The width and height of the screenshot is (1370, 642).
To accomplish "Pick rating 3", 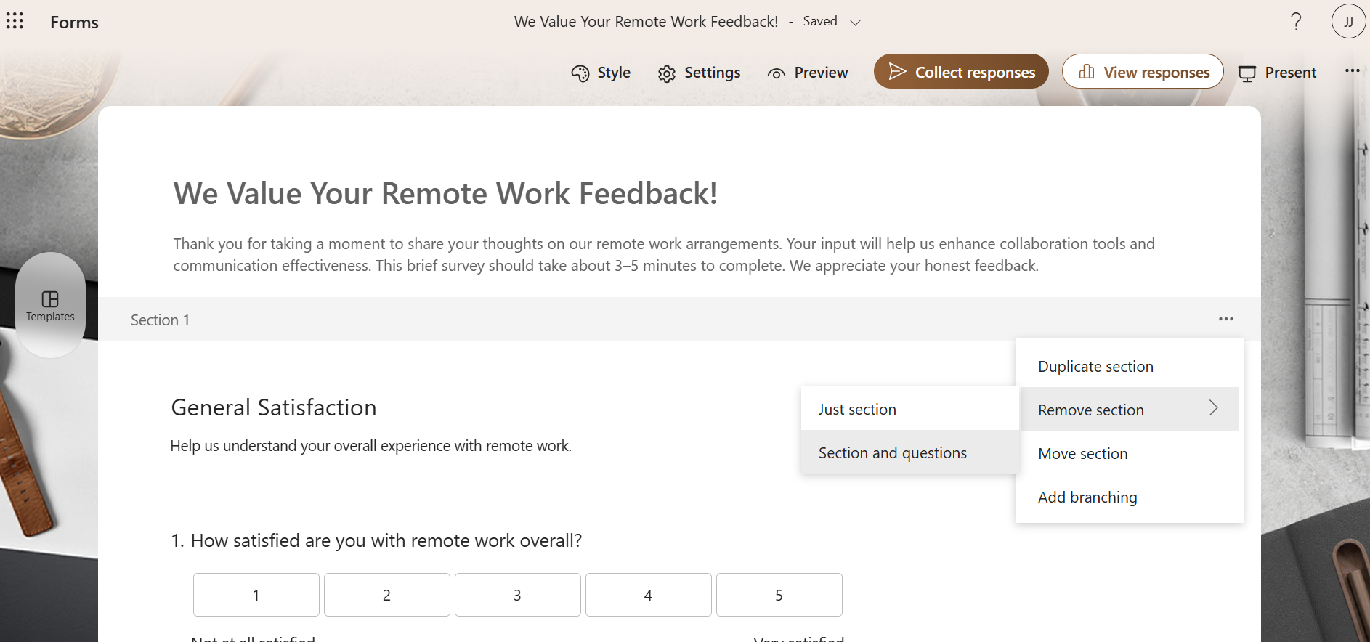I will (x=517, y=595).
